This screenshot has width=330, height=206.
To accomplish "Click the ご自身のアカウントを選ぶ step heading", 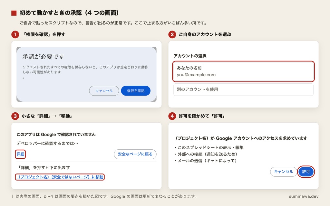I will point(205,34).
